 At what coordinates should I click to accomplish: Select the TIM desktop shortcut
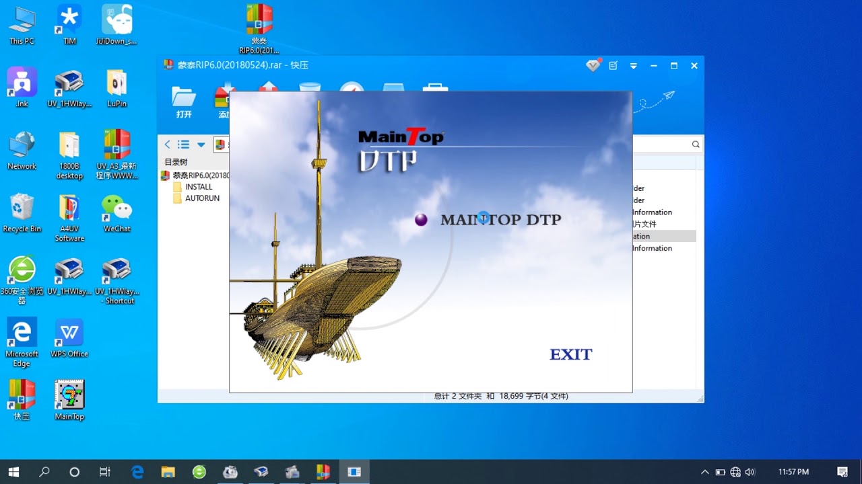[x=69, y=26]
